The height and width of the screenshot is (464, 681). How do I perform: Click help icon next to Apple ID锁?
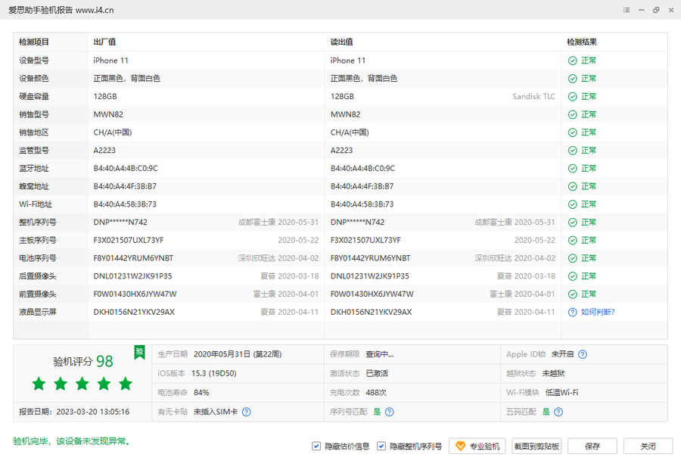point(583,354)
